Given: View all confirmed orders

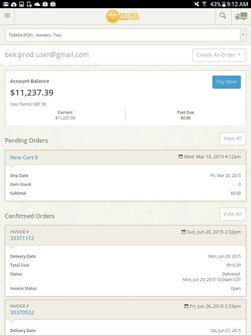Looking at the screenshot, I should tap(233, 214).
